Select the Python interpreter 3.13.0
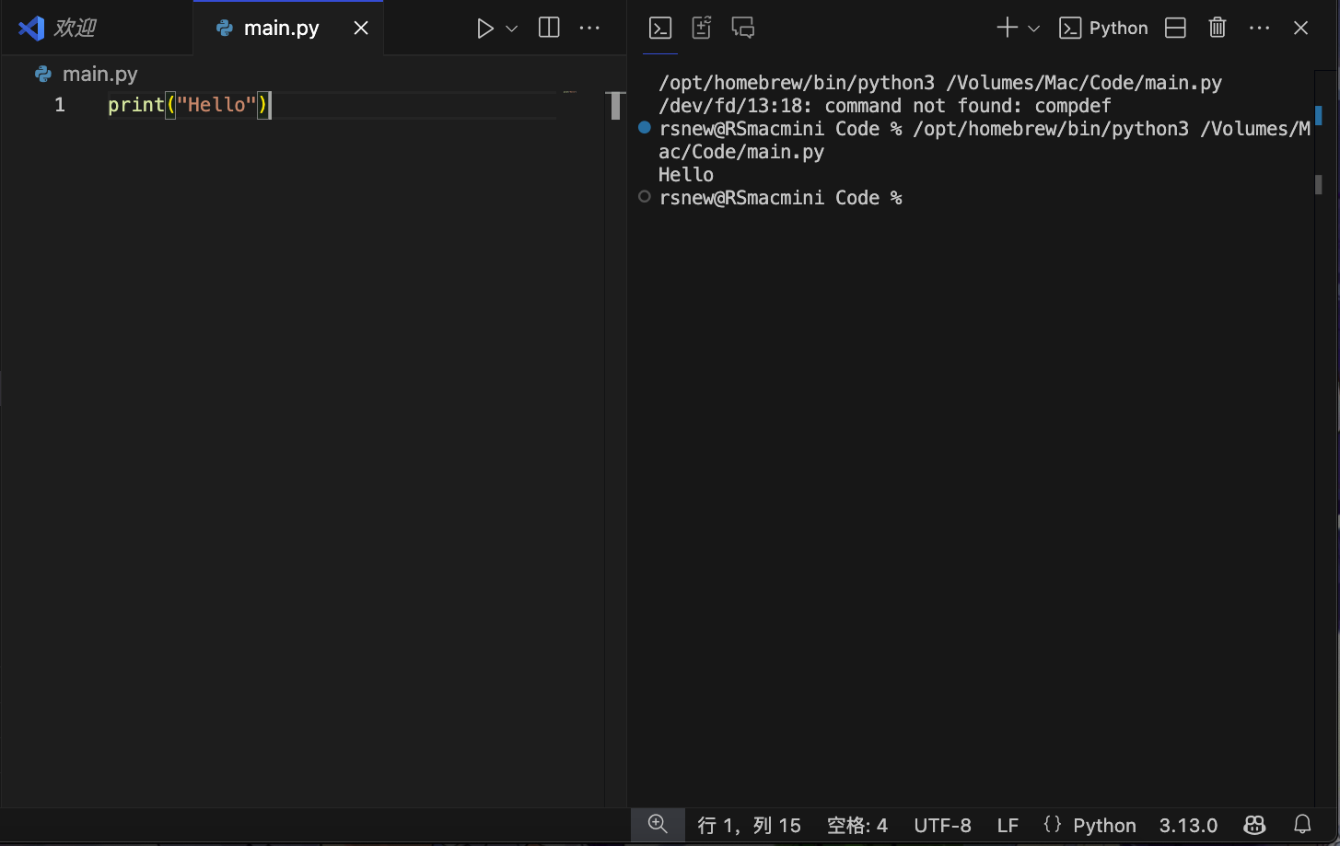 [x=1188, y=825]
